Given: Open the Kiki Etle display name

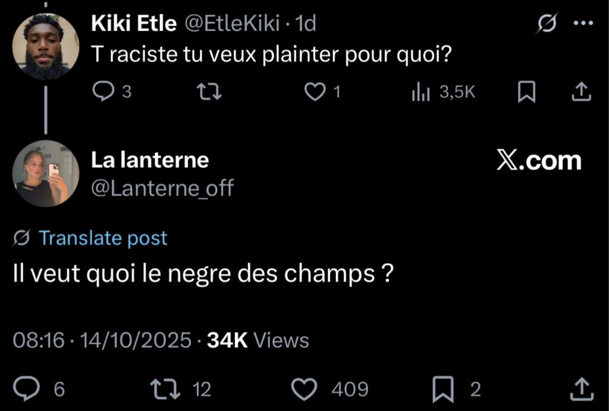Looking at the screenshot, I should coord(134,24).
